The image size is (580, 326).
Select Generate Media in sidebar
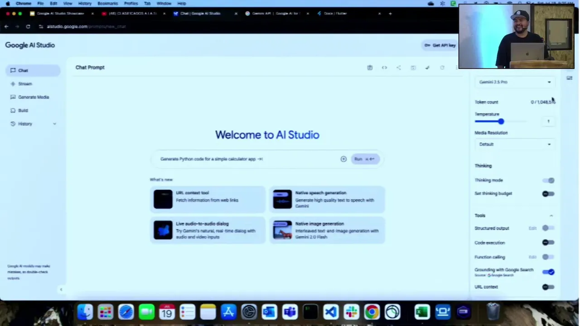(33, 97)
